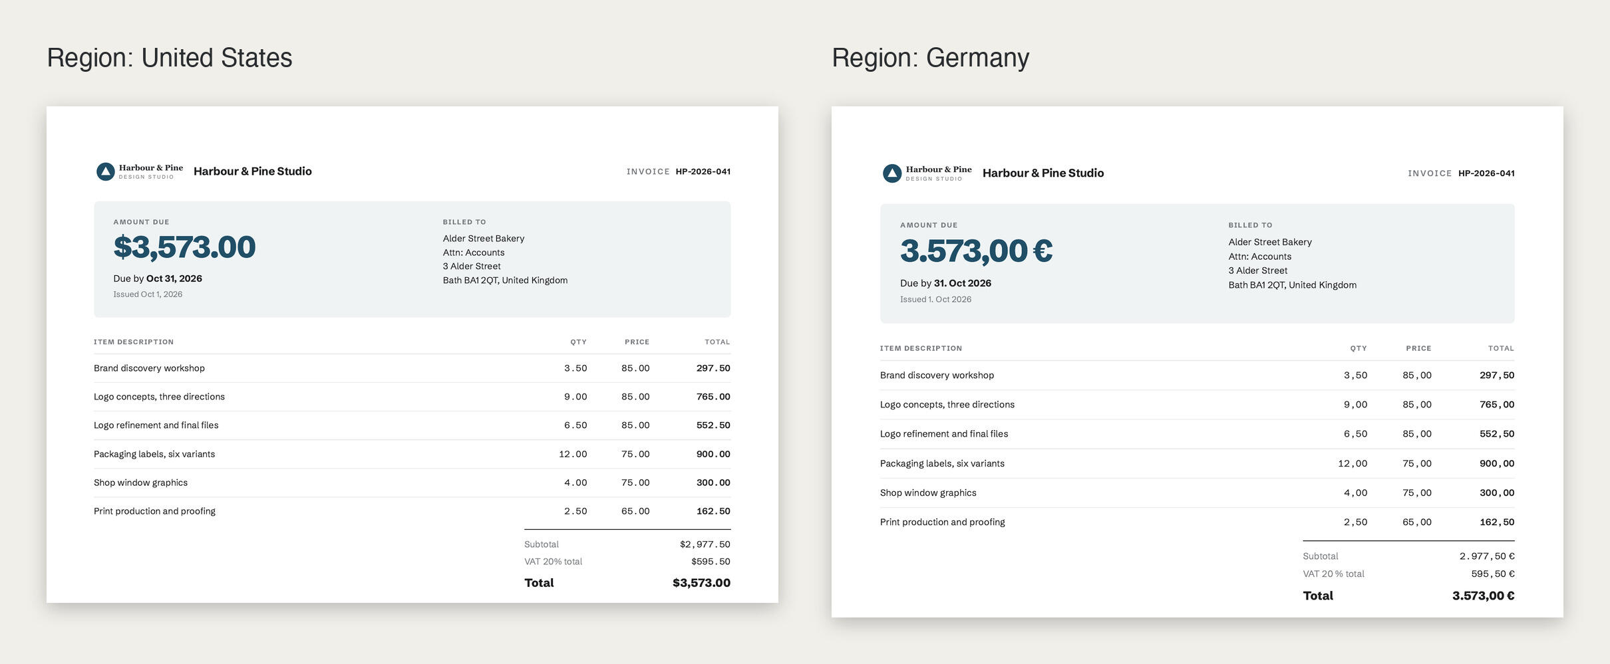
Task: Click the US invoice number HP-2026-041
Action: tap(703, 171)
